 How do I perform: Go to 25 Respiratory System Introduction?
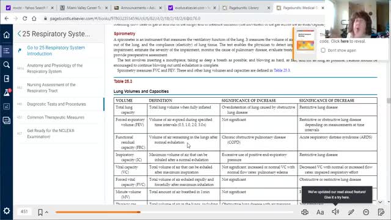[x=56, y=51]
